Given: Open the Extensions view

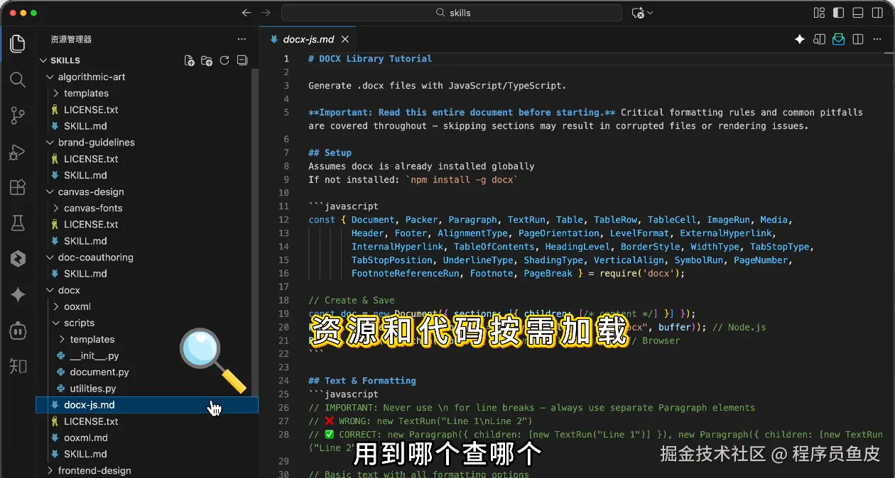Looking at the screenshot, I should click(18, 187).
